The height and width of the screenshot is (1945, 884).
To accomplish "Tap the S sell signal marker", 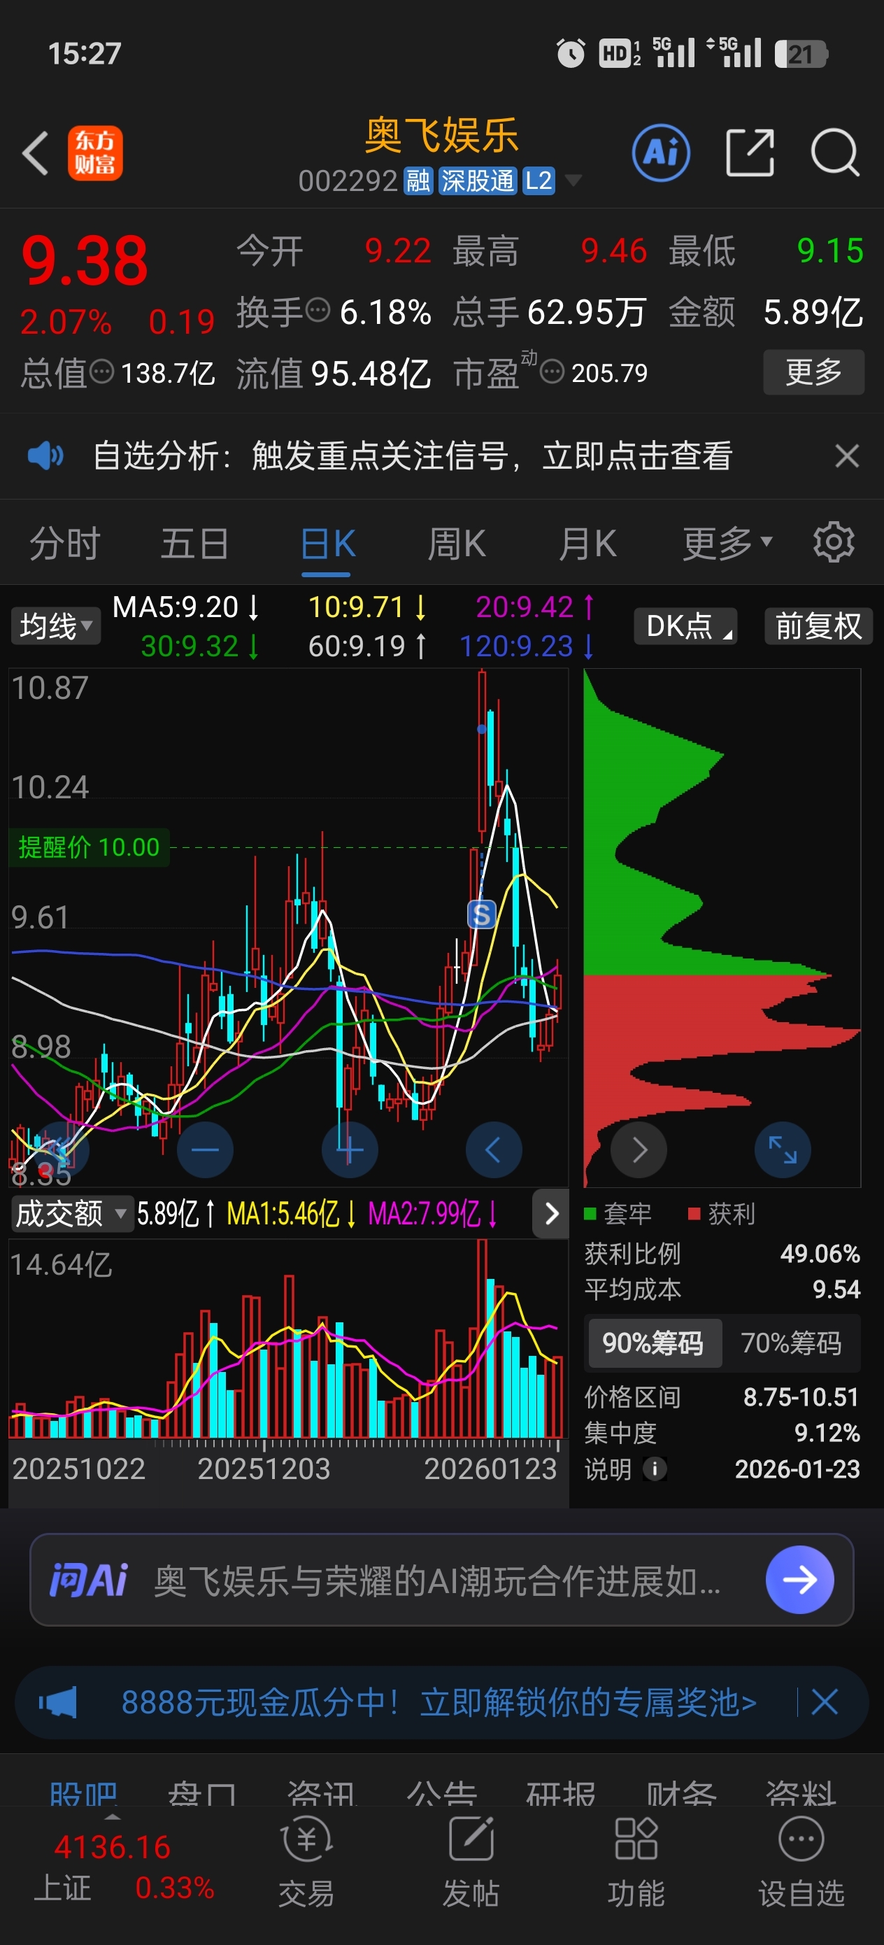I will point(482,915).
